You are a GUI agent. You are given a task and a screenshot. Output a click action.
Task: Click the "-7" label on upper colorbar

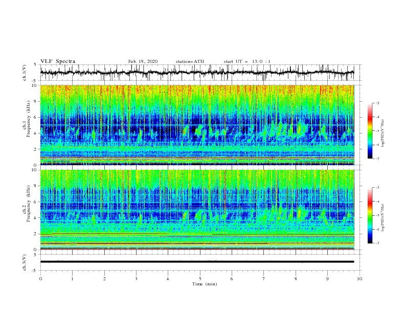(377, 159)
